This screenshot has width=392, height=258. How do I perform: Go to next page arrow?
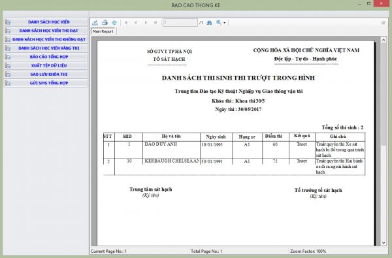point(146,23)
